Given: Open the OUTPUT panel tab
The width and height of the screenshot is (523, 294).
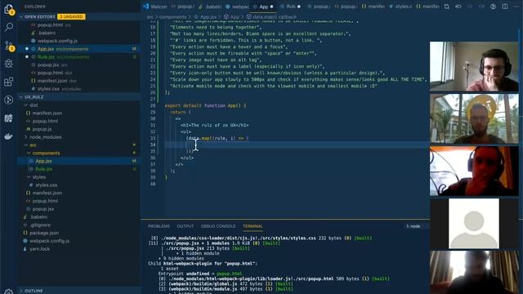Looking at the screenshot, I should [186, 226].
